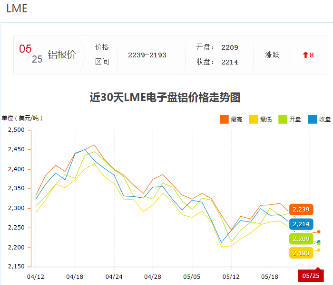Click the yellow data point at 05/25
333x285 pixels.
coord(319,250)
